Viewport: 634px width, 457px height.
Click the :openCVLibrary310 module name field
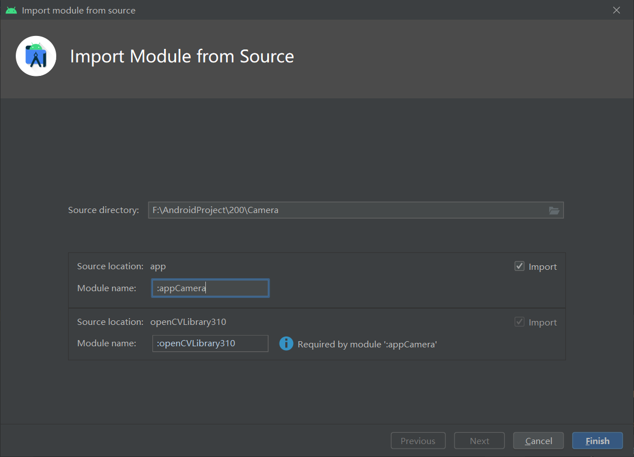click(x=210, y=343)
